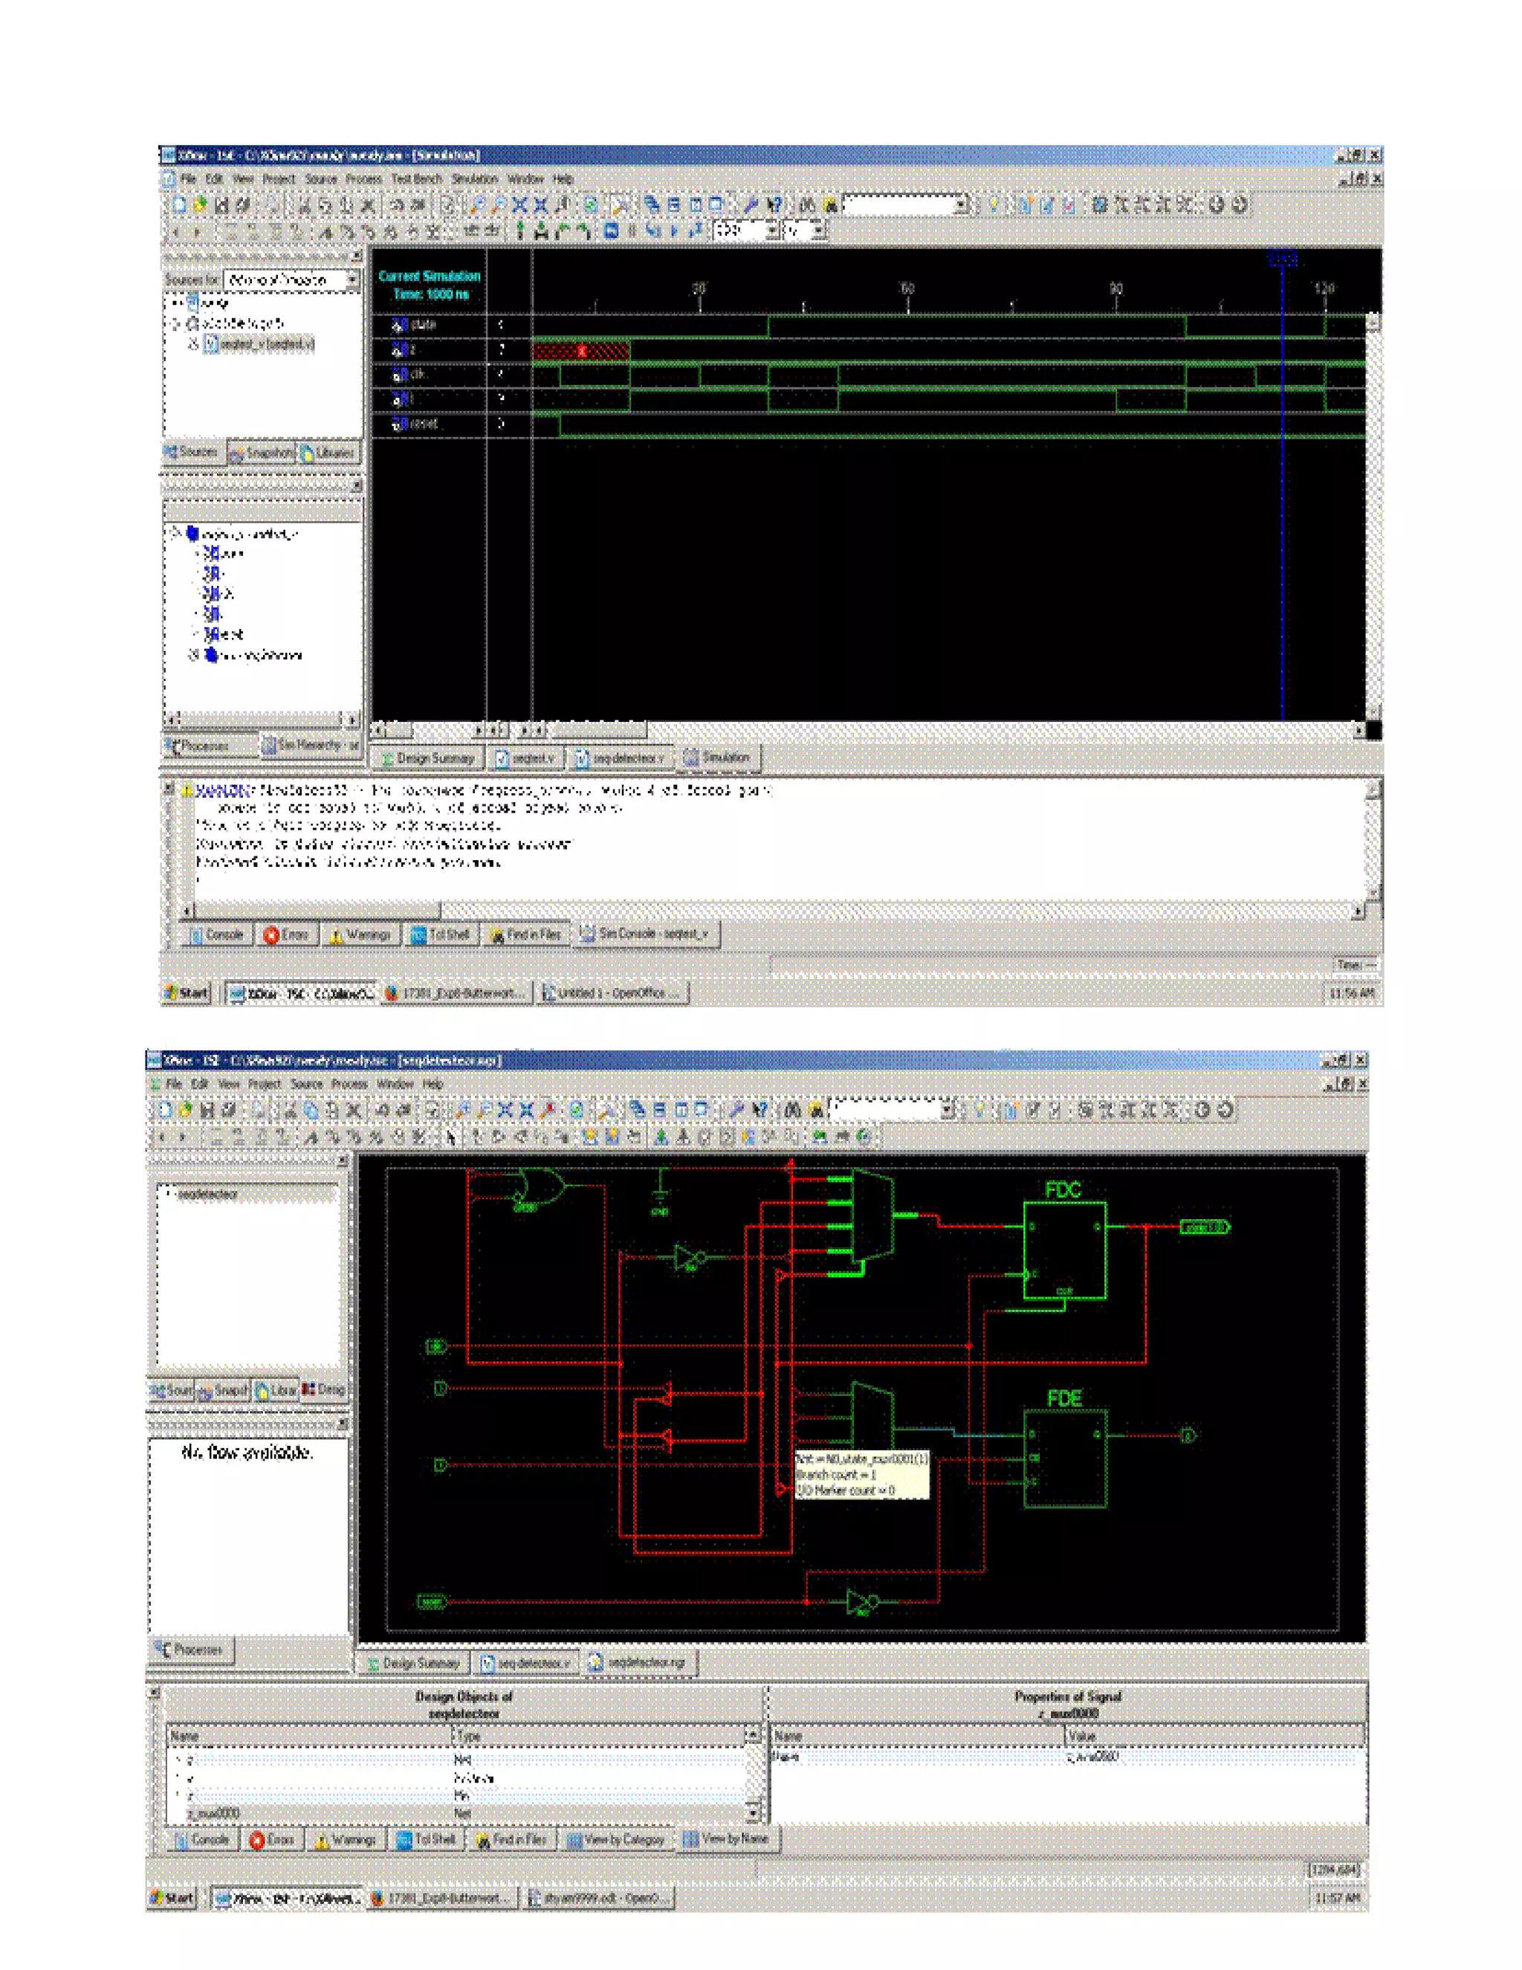Expand the seqtest_v node in sources tree
This screenshot has width=1522, height=1970.
(193, 343)
